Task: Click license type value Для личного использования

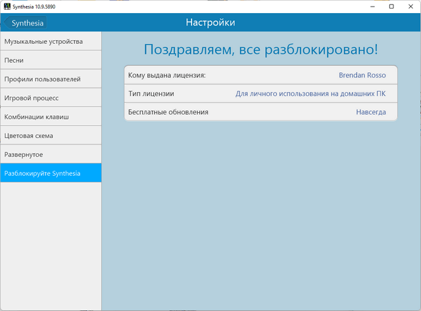Action: [310, 94]
